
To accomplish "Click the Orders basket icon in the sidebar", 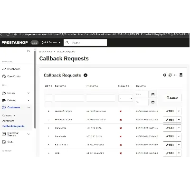I will click(4, 93).
